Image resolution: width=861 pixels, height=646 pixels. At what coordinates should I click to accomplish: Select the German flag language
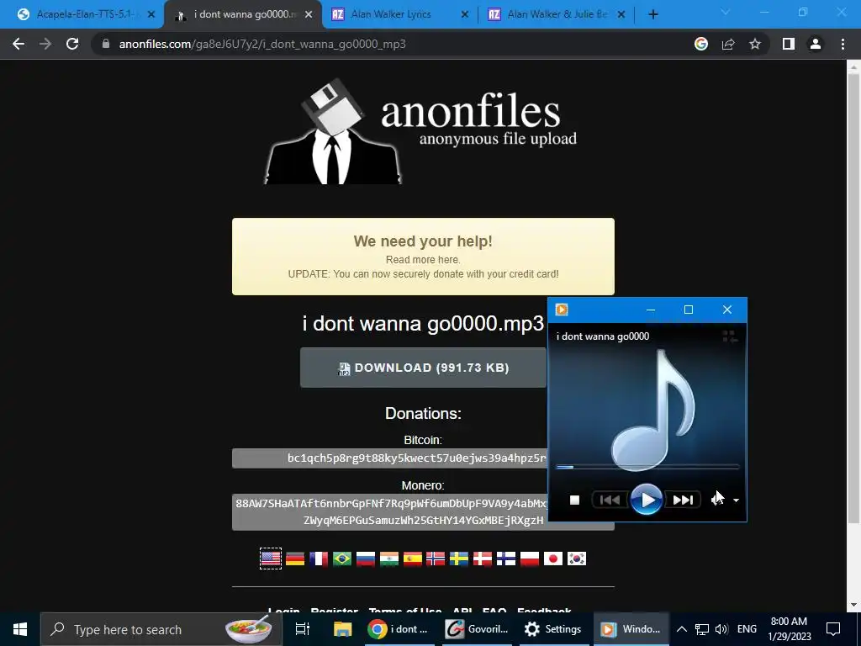295,559
